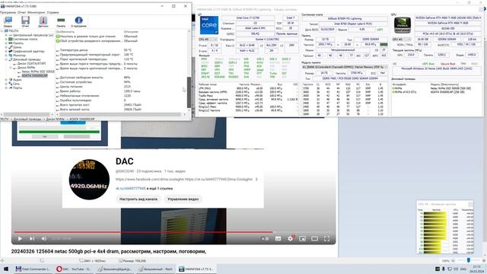Enter fullscreen in the YouTube player
The width and height of the screenshot is (487, 274).
click(326, 238)
